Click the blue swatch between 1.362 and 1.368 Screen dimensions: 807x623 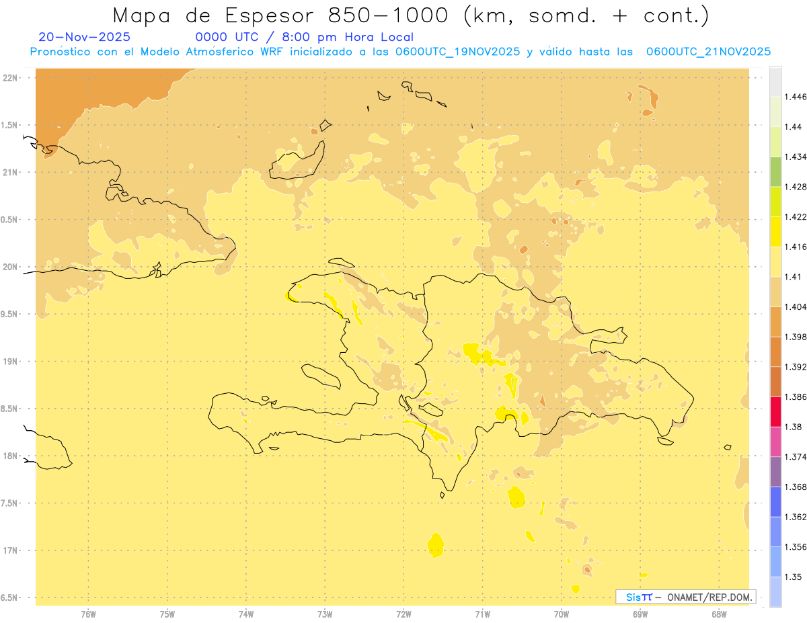click(x=775, y=502)
